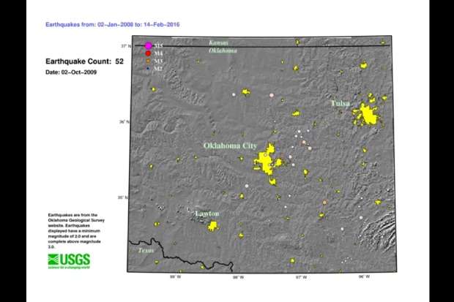Click the M4 legend label text

point(158,53)
